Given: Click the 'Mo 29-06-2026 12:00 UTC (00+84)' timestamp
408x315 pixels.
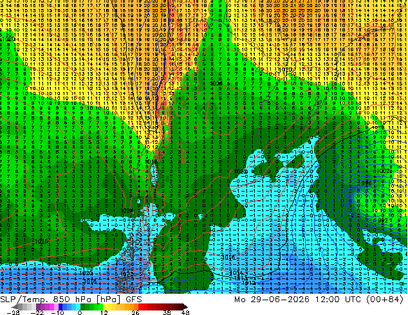Looking at the screenshot, I should coord(319,300).
